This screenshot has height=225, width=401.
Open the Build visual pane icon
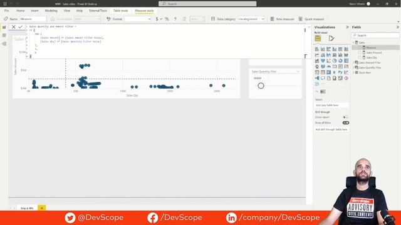(318, 38)
